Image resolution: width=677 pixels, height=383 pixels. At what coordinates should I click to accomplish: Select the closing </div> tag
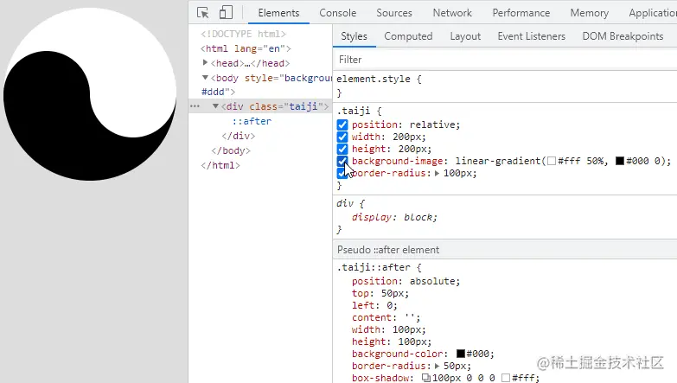pyautogui.click(x=239, y=136)
